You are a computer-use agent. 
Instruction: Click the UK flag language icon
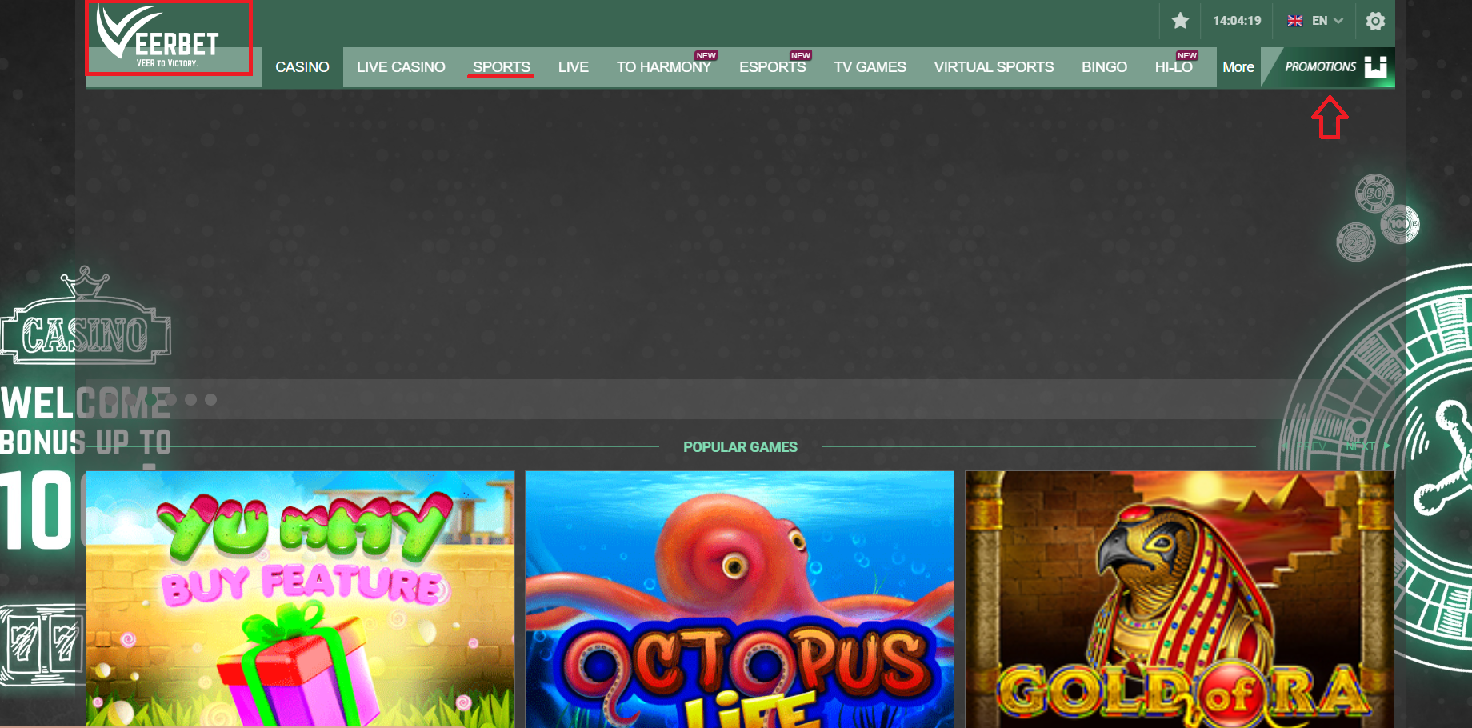(x=1295, y=21)
